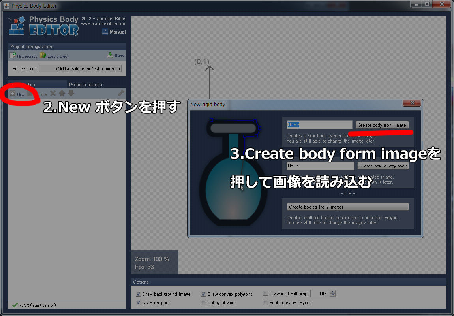The height and width of the screenshot is (316, 454).
Task: Click the New rigid body button
Action: 17,94
